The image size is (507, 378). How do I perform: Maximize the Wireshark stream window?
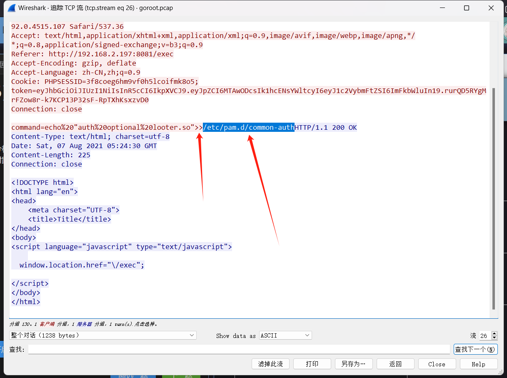(x=467, y=8)
